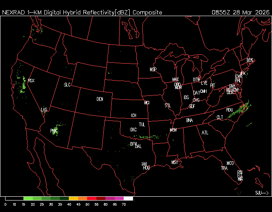Select the TPA station label
This screenshot has width=272, height=212.
click(224, 168)
